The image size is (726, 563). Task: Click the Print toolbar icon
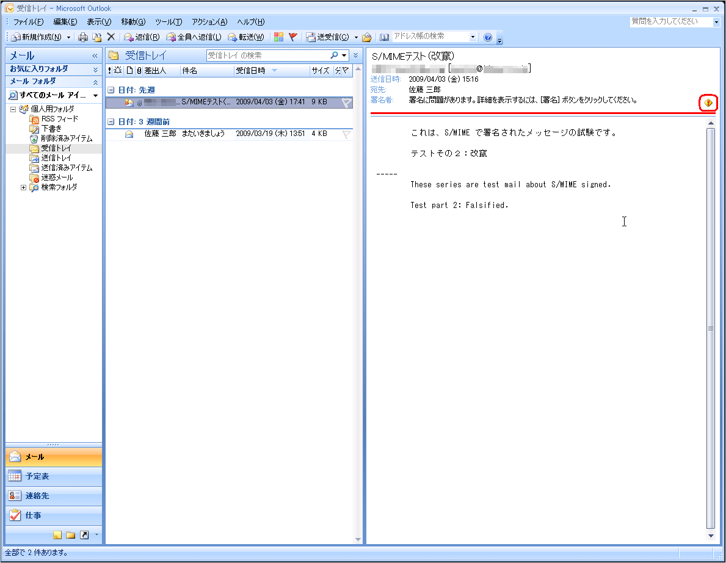83,37
